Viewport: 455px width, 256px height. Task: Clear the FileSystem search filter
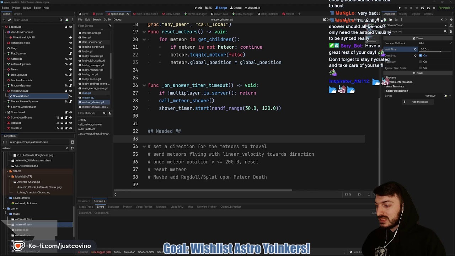coord(66,148)
